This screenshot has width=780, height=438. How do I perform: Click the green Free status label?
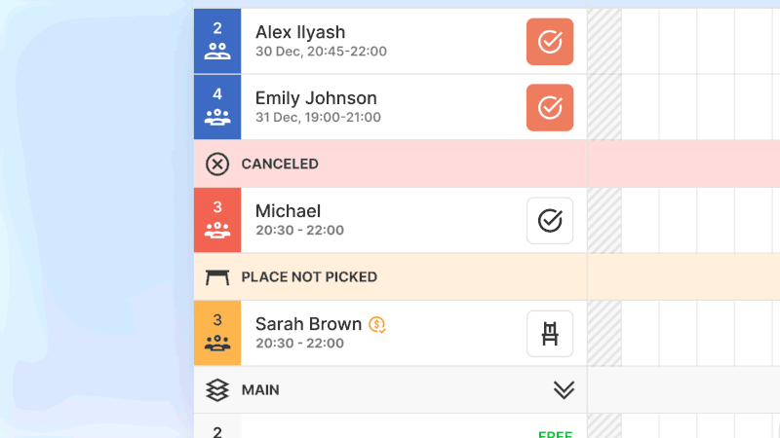555,434
